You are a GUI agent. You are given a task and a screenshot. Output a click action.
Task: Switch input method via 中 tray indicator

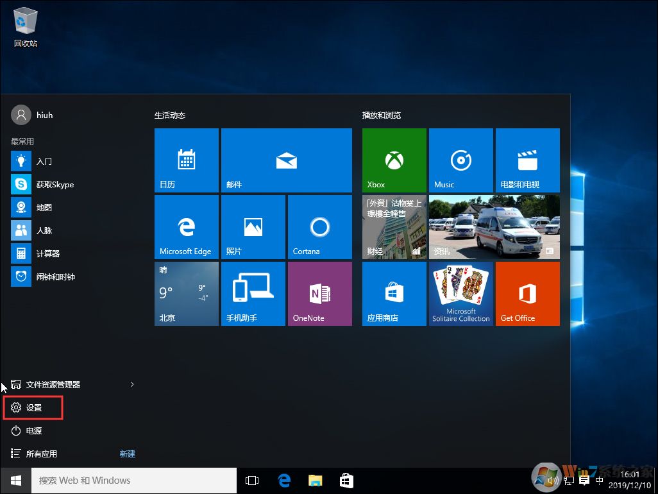click(x=599, y=480)
